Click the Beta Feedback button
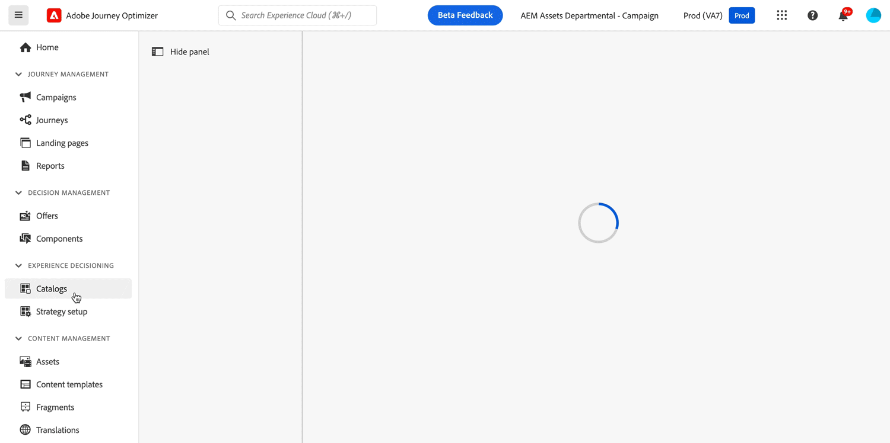Image resolution: width=890 pixels, height=443 pixels. click(465, 15)
